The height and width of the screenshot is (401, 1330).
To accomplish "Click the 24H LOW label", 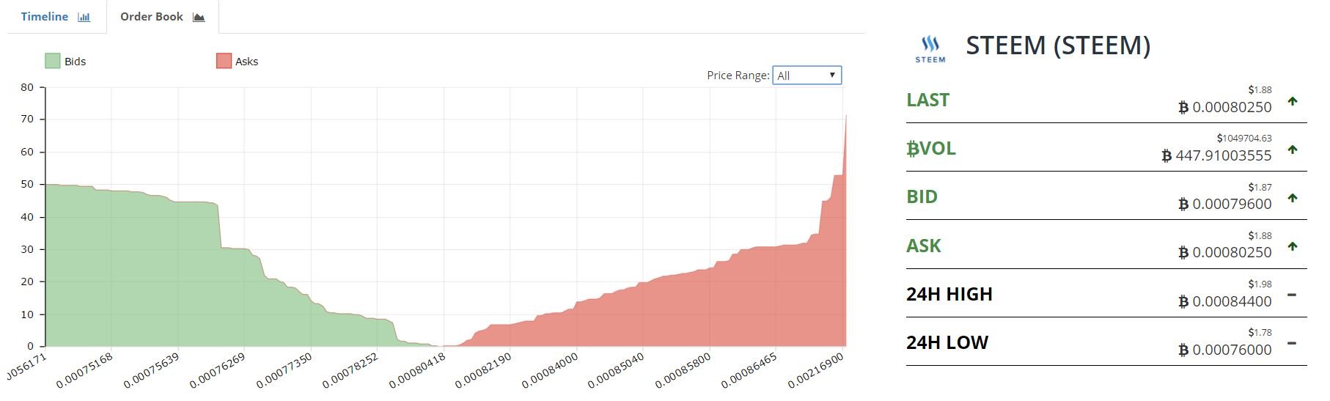I will [x=947, y=342].
